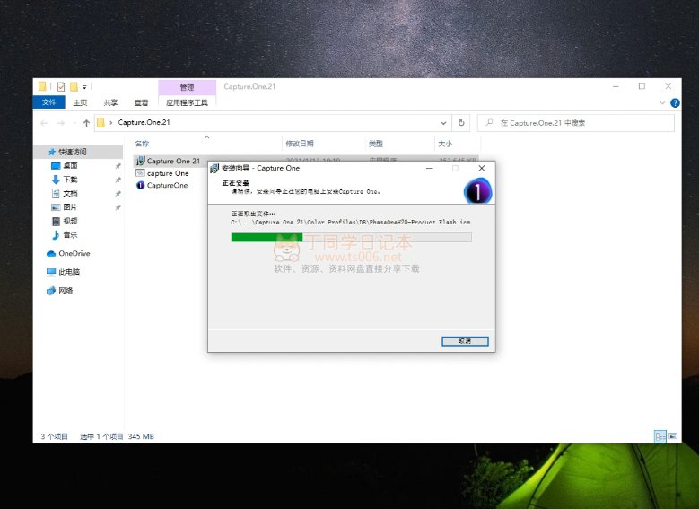Select the capture One file
Image resolution: width=699 pixels, height=509 pixels.
[168, 173]
